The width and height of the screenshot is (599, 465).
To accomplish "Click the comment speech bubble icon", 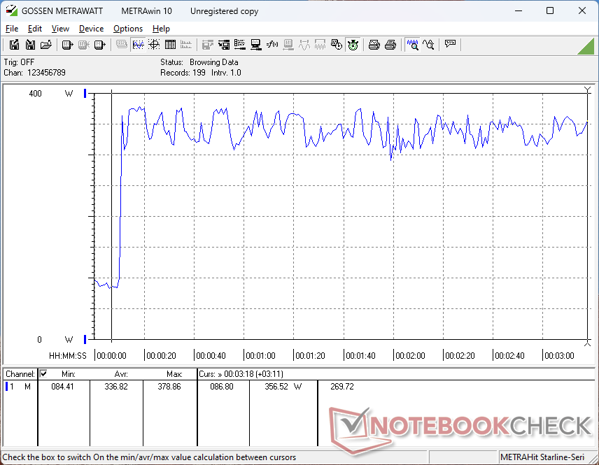I will [x=451, y=44].
